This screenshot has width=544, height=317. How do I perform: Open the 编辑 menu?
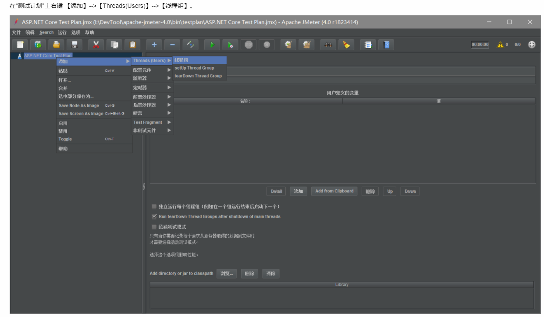pos(30,32)
